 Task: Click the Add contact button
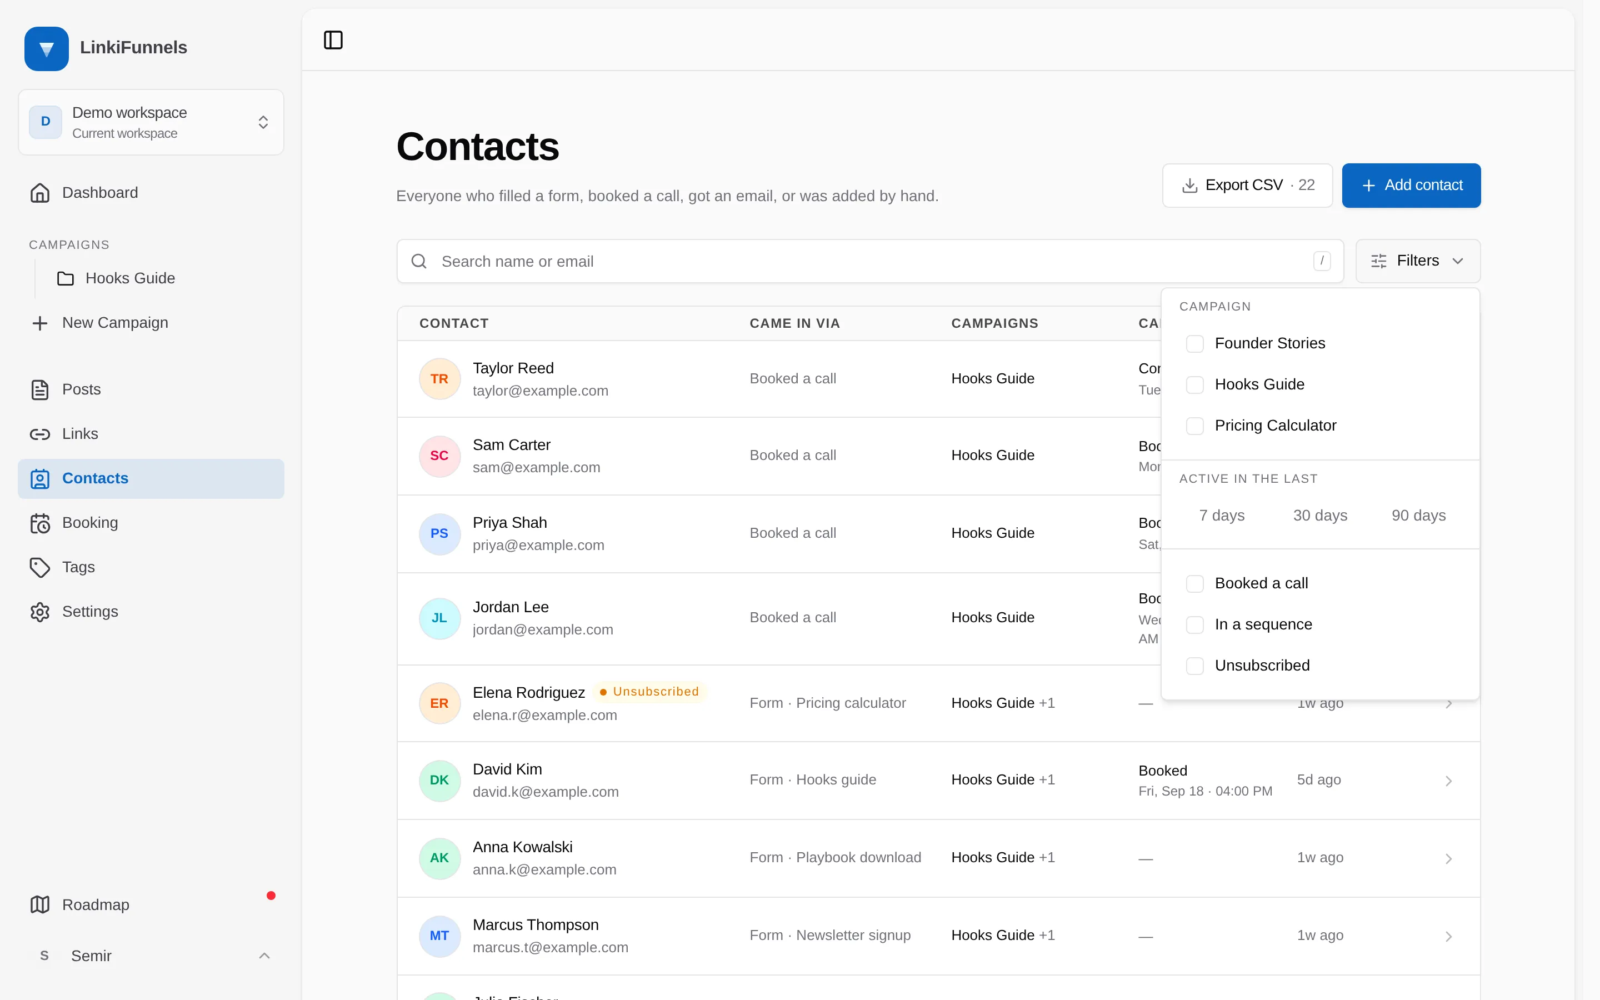(x=1411, y=185)
